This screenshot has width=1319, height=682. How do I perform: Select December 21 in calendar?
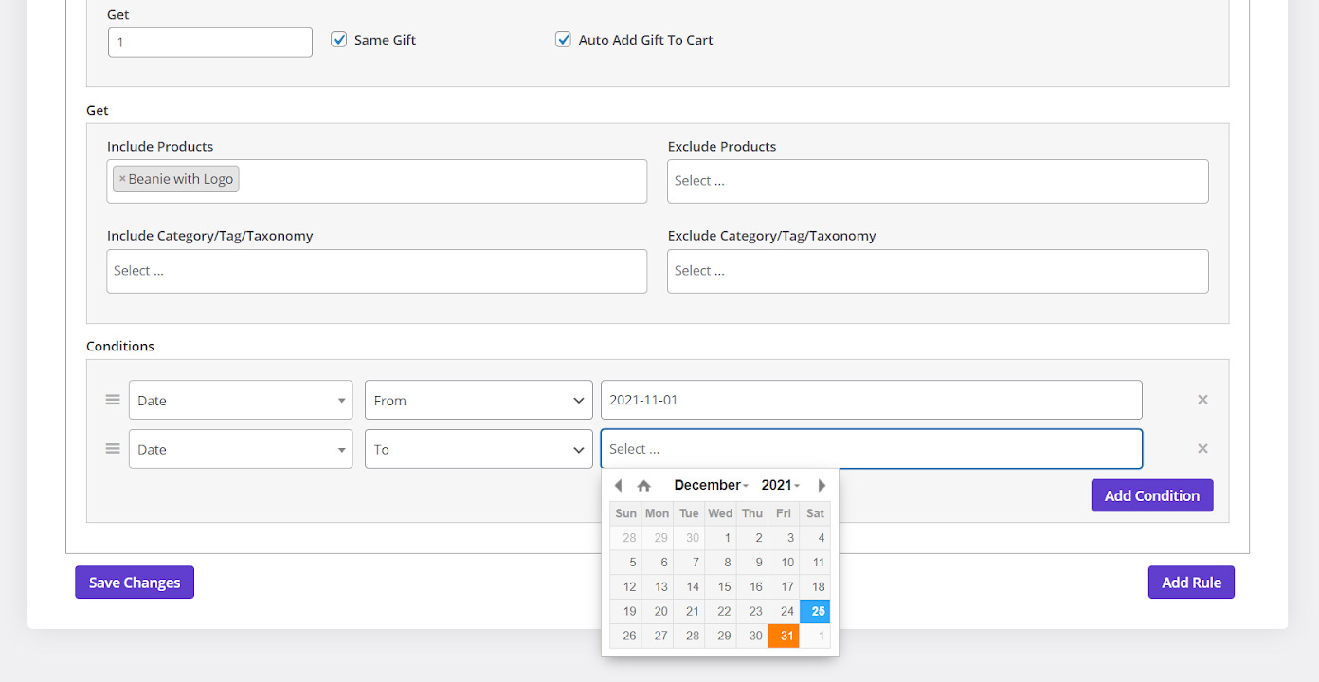(689, 611)
